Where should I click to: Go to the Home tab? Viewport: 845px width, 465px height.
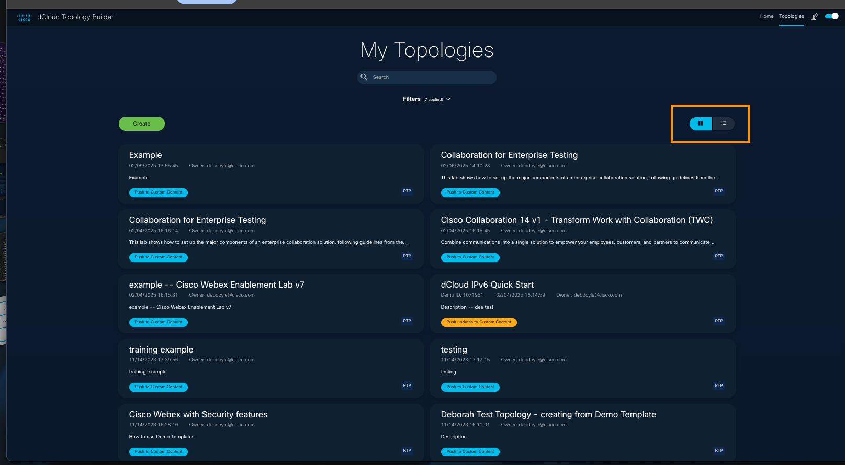(767, 16)
